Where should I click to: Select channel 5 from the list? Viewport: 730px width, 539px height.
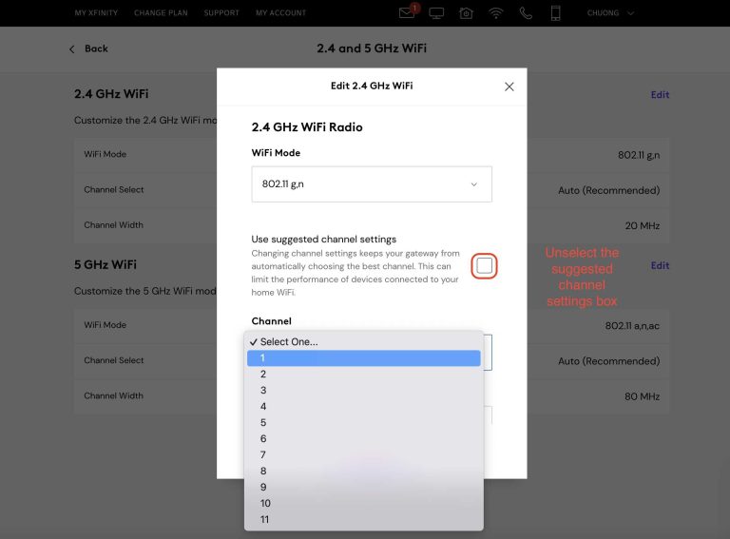364,423
